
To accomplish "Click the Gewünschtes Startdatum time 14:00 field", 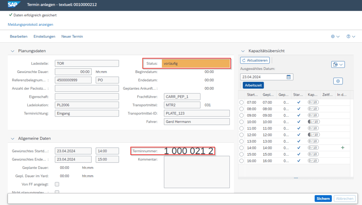I will coord(107,151).
